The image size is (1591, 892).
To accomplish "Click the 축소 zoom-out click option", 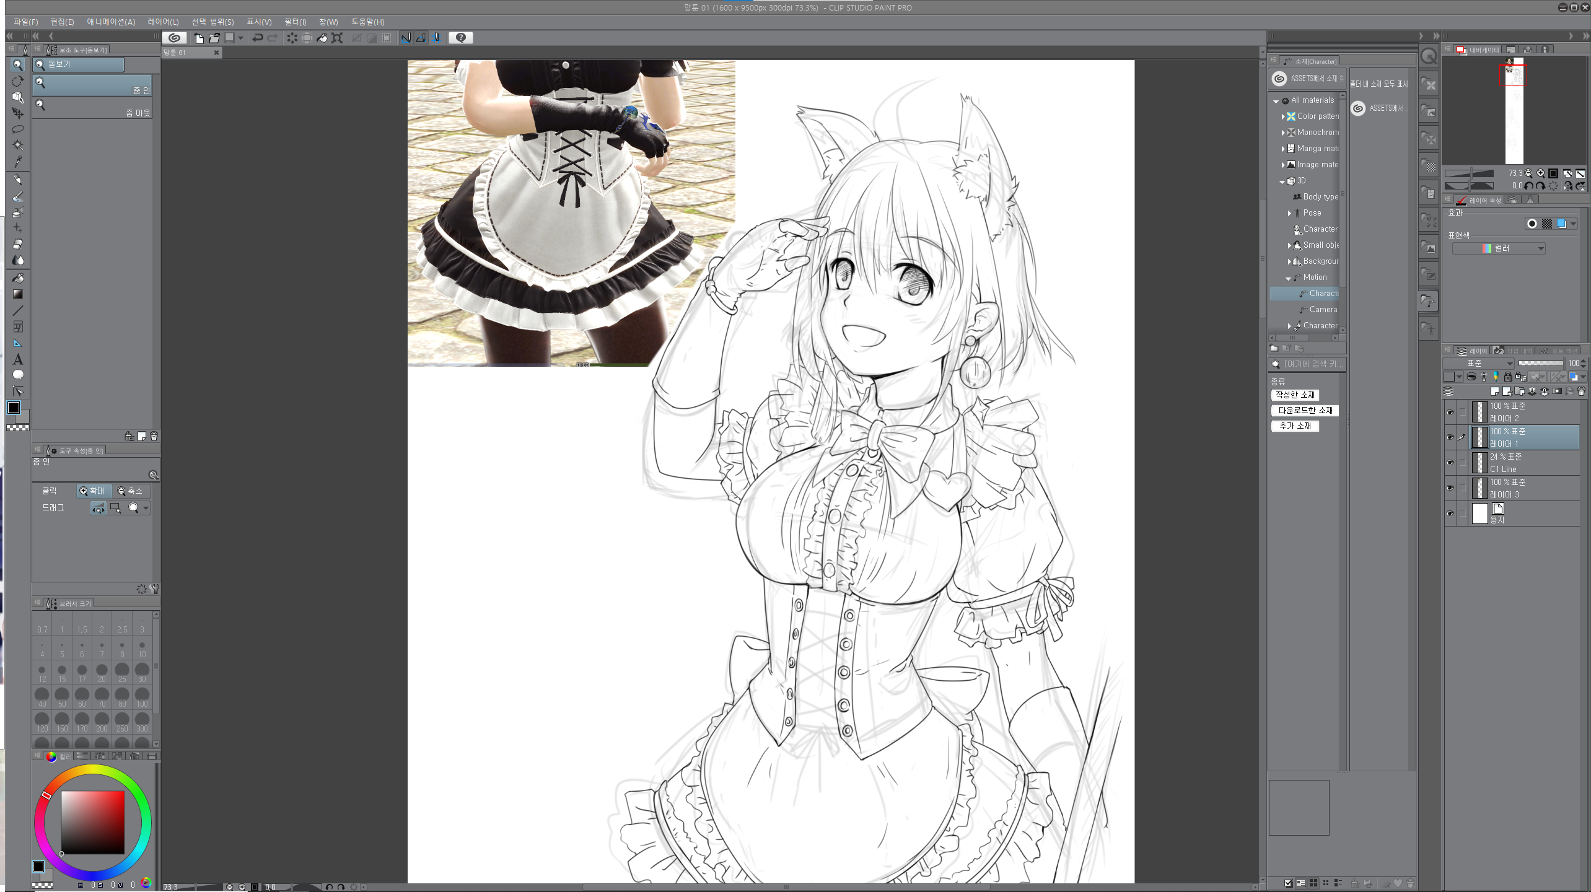I will pyautogui.click(x=131, y=491).
